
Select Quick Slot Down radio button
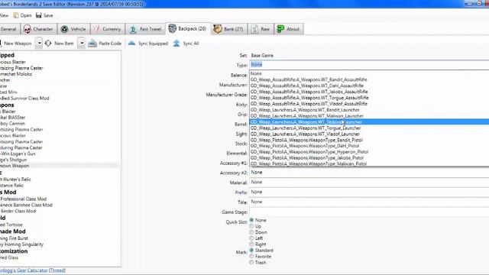251,232
